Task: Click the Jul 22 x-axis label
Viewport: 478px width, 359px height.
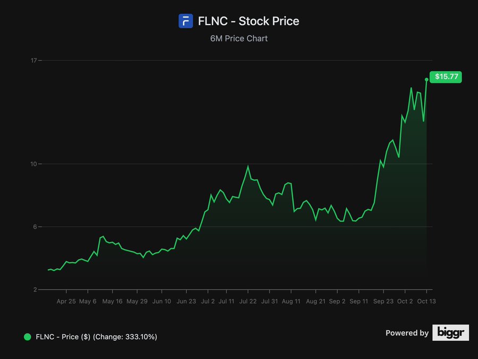Action: point(248,301)
